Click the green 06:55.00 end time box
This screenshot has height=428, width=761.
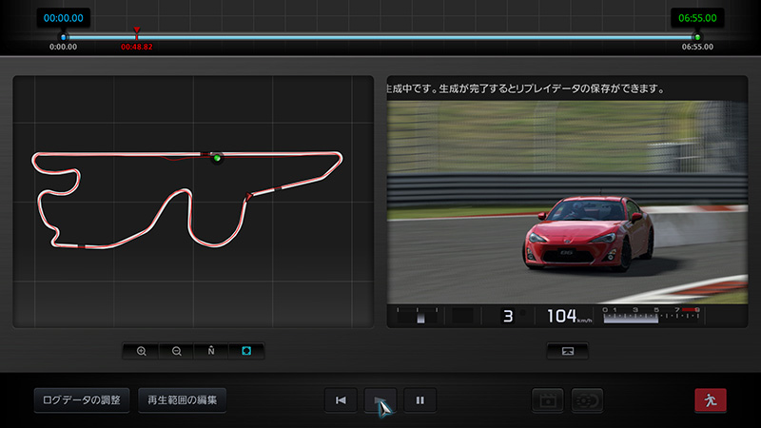pyautogui.click(x=697, y=17)
